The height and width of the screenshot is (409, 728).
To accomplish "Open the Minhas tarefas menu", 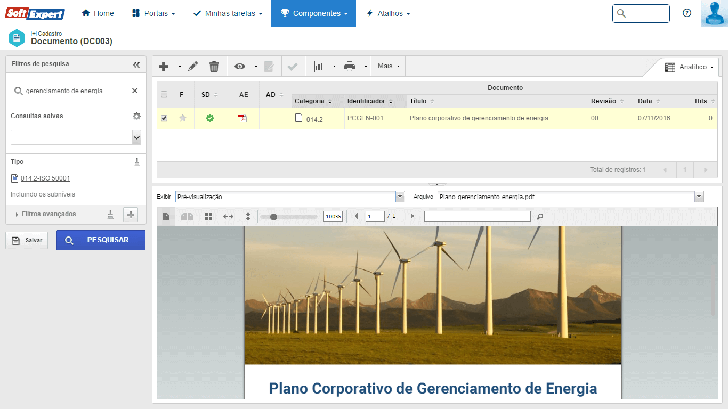I will click(228, 13).
